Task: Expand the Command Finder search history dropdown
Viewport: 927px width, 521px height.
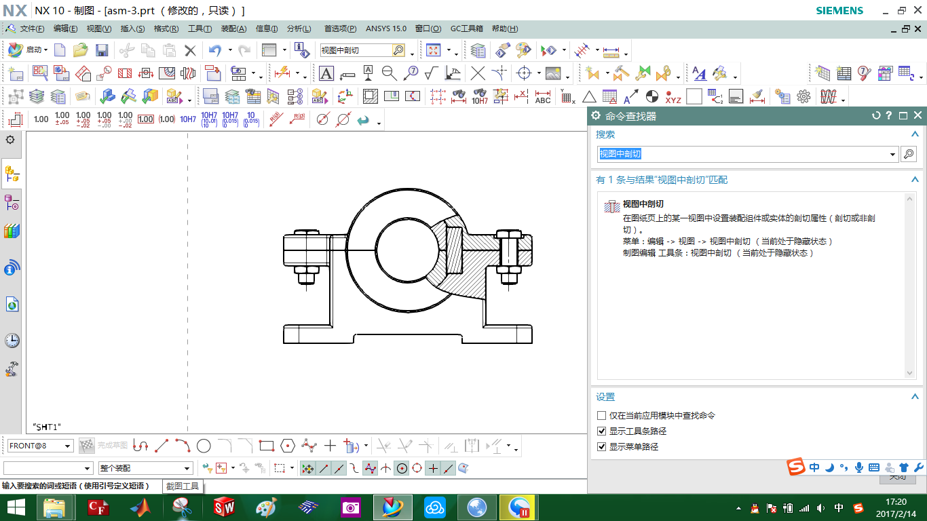Action: pos(893,155)
